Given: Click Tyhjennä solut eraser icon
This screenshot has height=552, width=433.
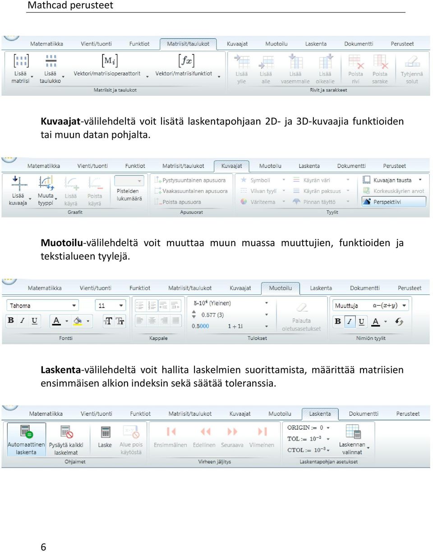Looking at the screenshot, I should [x=412, y=61].
